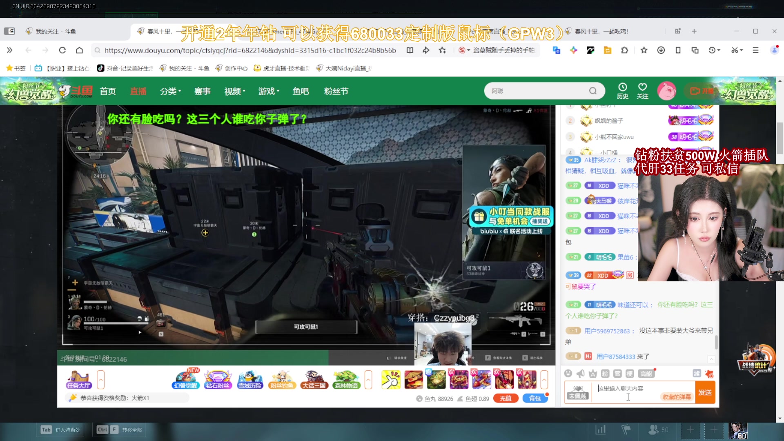
Task: Open 大话三国 activity icon
Action: (x=314, y=380)
